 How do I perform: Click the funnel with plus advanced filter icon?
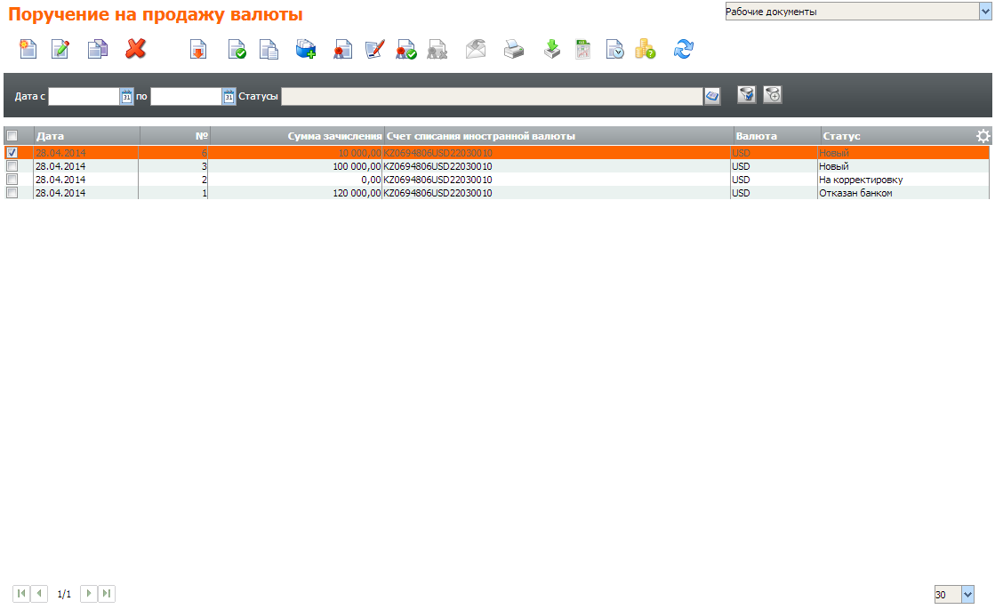(773, 94)
